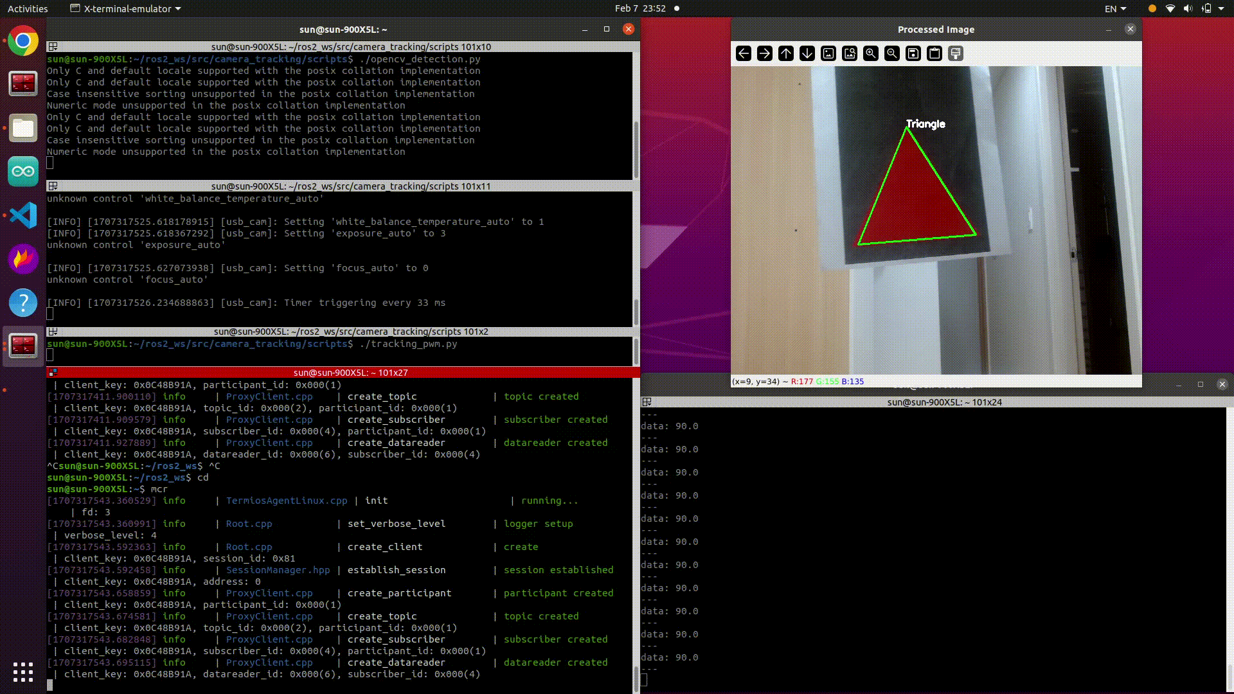Click the usb_cam terminal pane scrollbar
1234x694 pixels.
pos(636,312)
